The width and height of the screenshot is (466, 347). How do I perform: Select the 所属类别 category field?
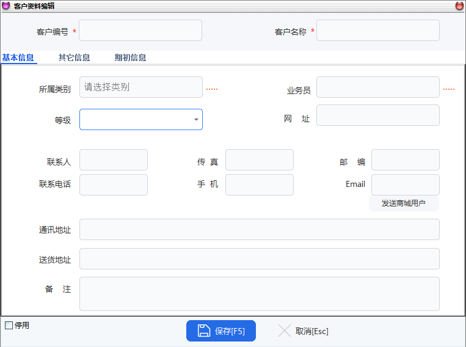pyautogui.click(x=140, y=87)
